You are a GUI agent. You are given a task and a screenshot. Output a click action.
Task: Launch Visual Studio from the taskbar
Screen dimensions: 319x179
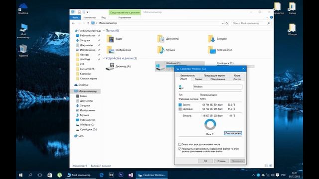(131, 175)
